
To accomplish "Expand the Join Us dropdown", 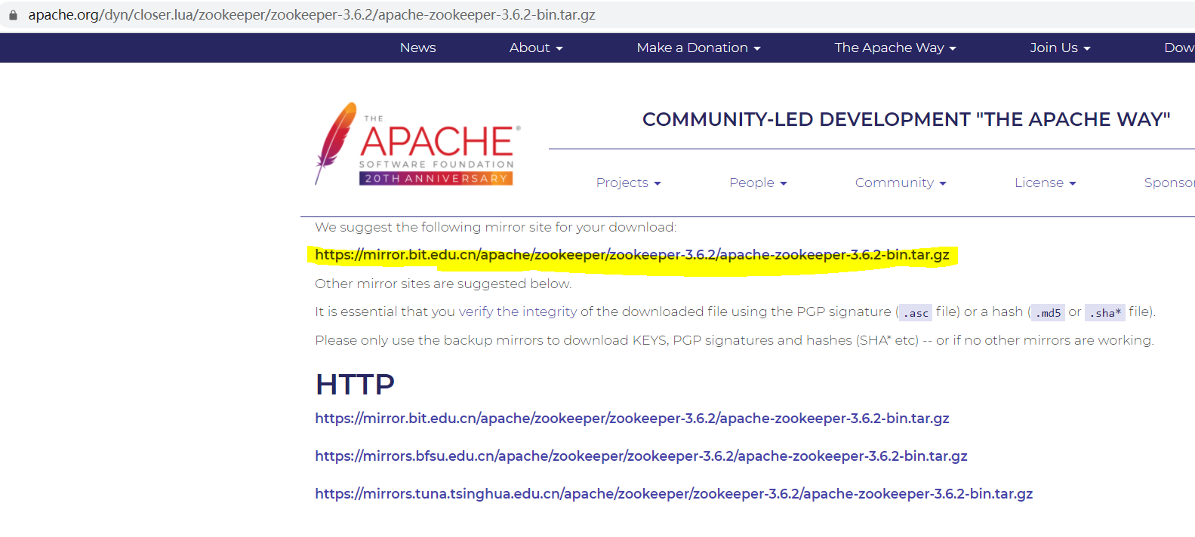I will [x=1060, y=48].
